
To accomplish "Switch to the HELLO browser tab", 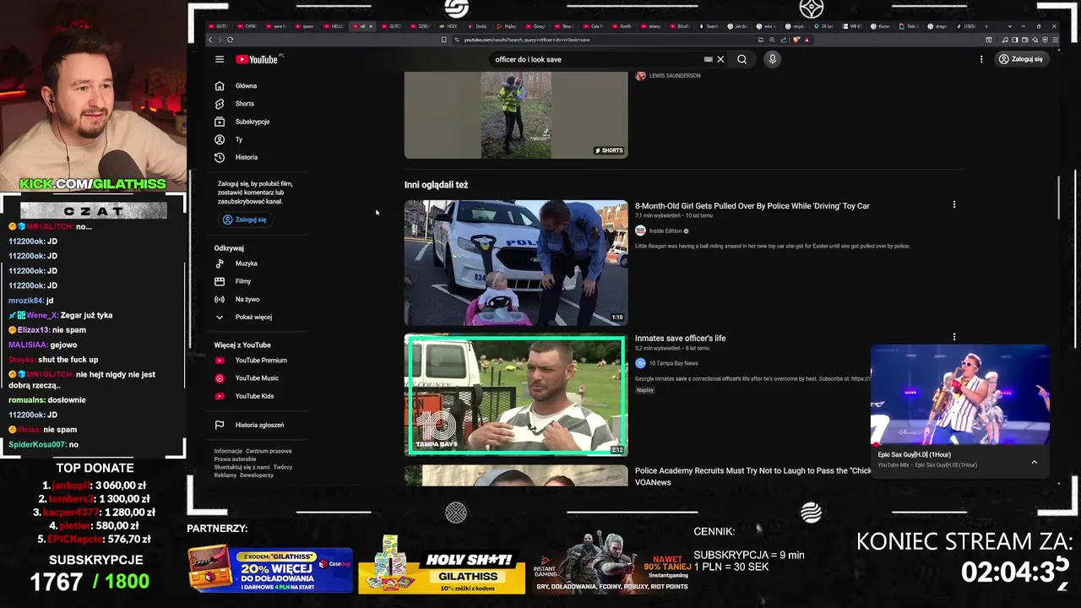I will coord(334,26).
